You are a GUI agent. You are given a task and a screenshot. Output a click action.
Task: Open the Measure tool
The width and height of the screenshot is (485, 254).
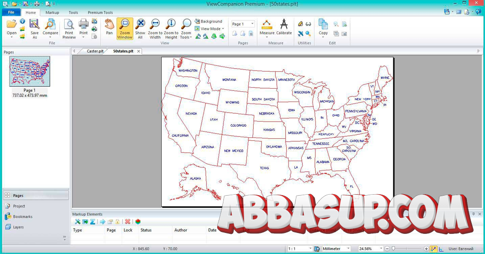click(x=267, y=27)
